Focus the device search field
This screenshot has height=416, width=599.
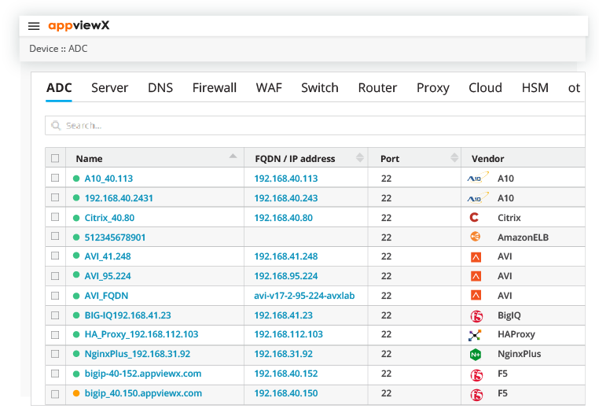tap(314, 126)
